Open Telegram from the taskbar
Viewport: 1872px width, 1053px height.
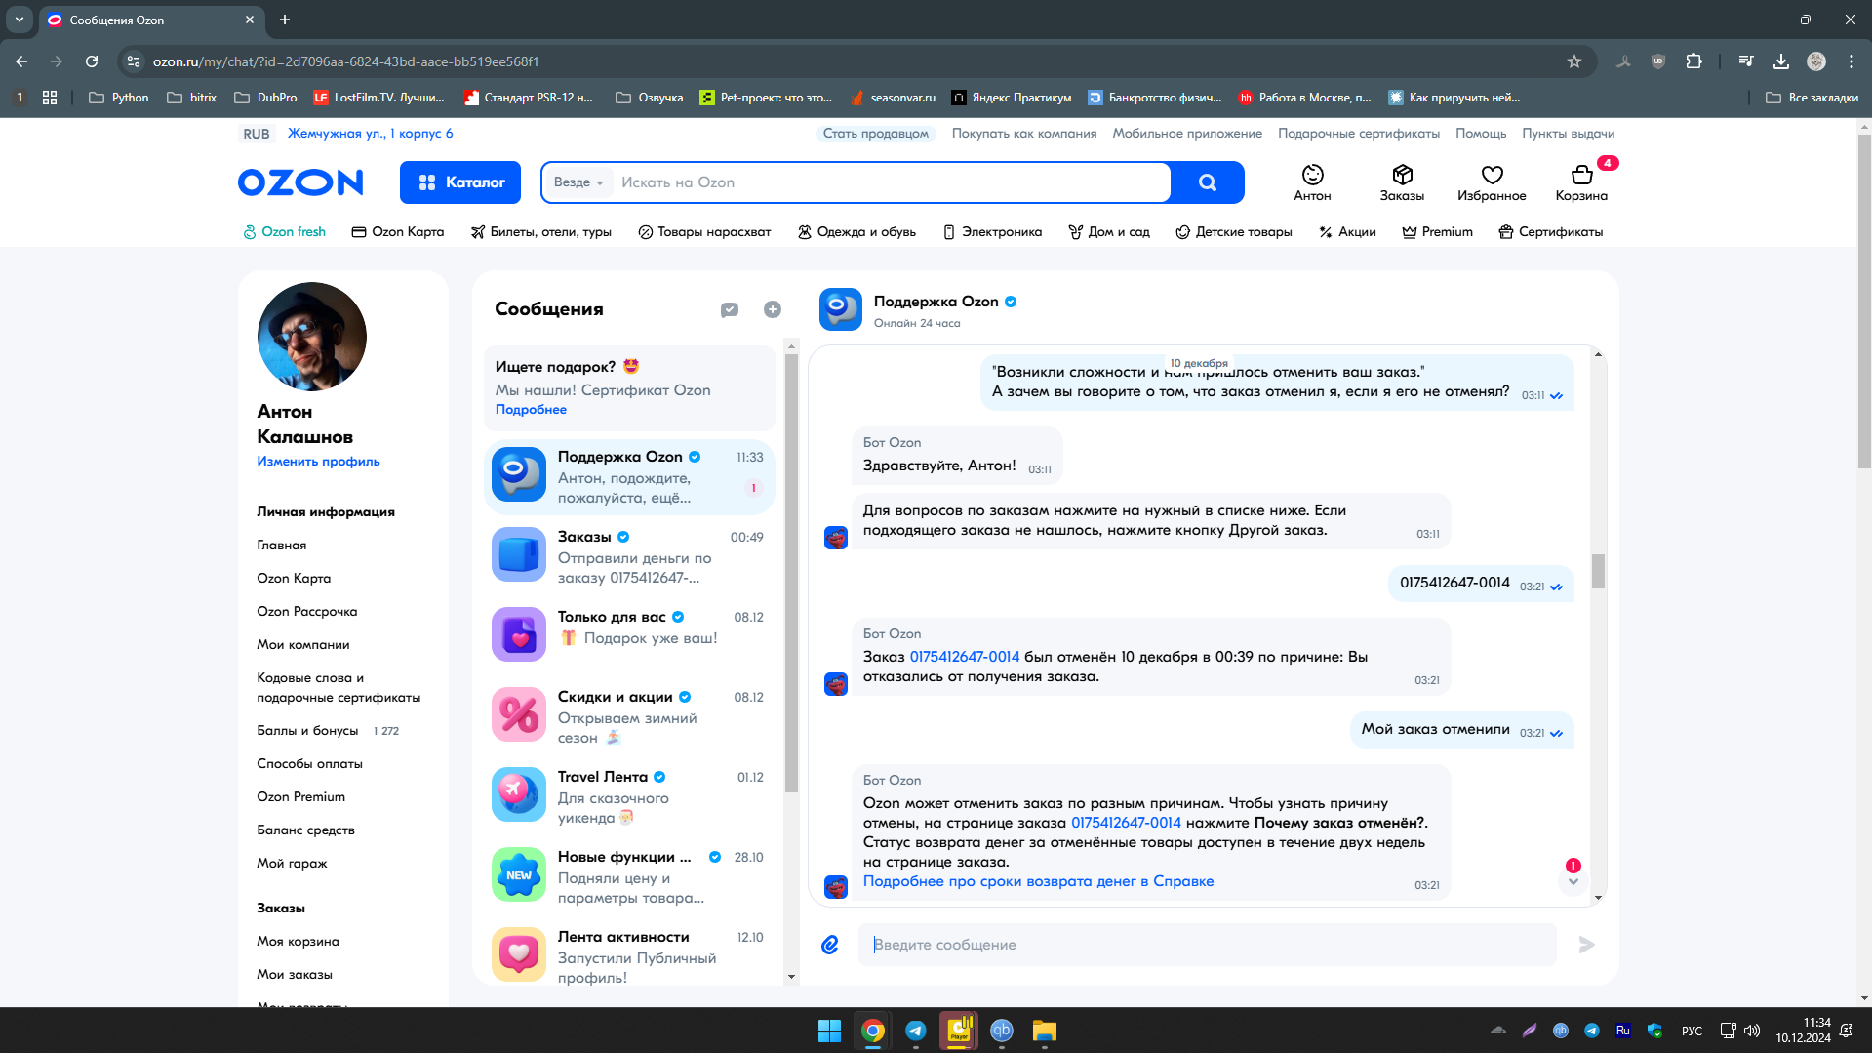tap(916, 1031)
